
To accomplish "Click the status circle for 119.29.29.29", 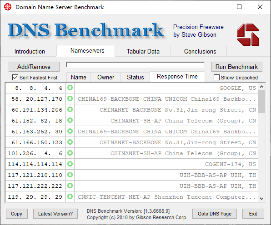I will [x=70, y=196].
